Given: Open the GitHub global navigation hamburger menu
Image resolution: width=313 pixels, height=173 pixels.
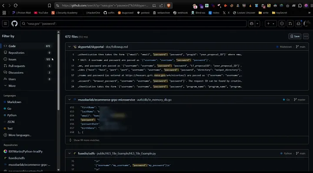Looking at the screenshot, I should [5, 24].
